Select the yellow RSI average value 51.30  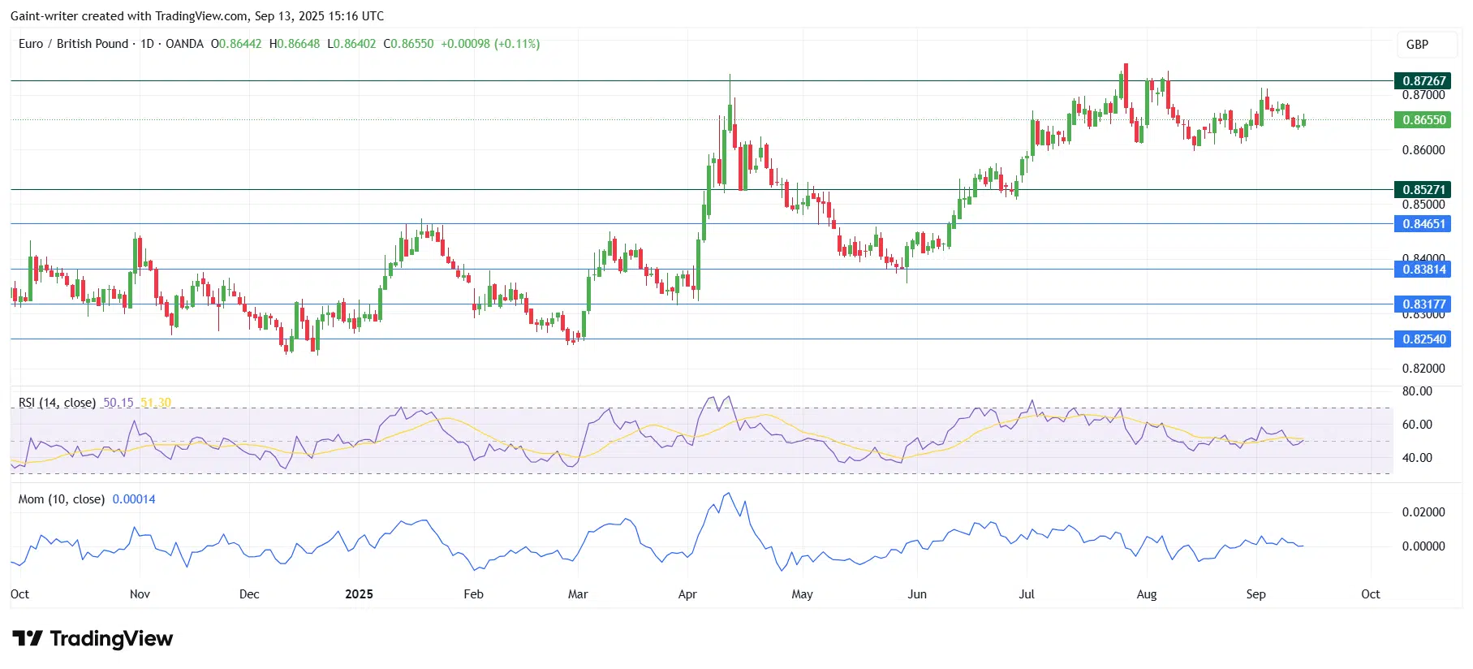[156, 403]
